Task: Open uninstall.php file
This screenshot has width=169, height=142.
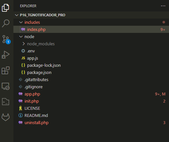Action: pyautogui.click(x=91, y=122)
